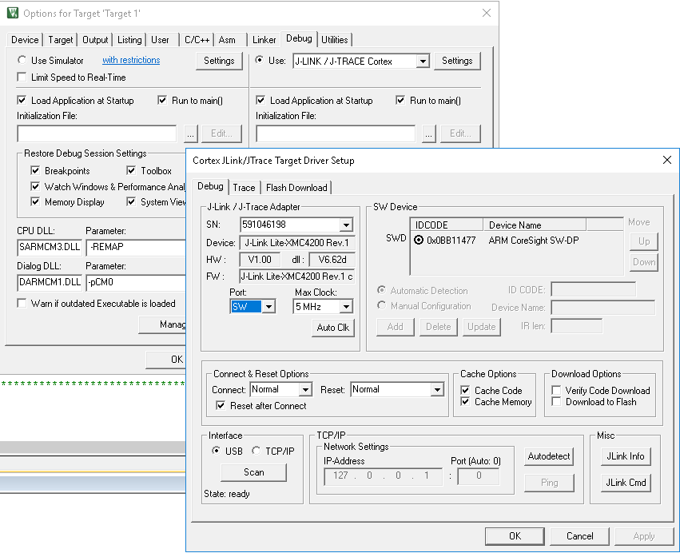Viewport: 680px width, 553px height.
Task: Click the Auto Clk button
Action: click(333, 328)
